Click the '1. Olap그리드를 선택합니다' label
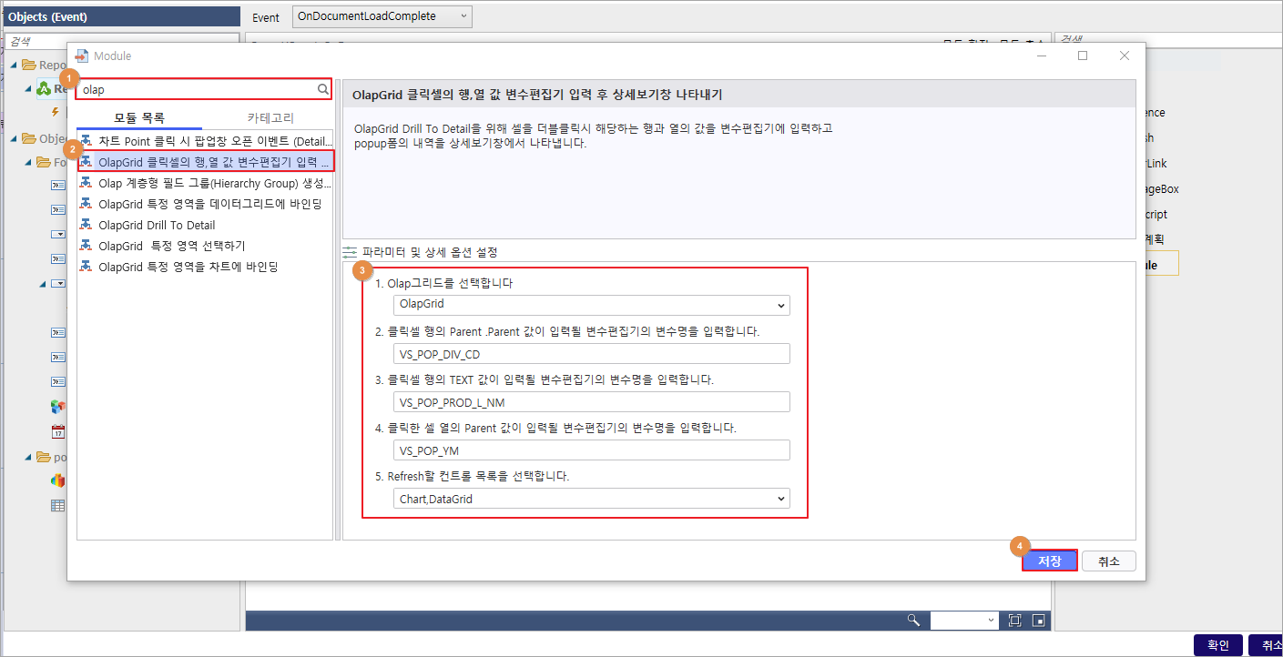The width and height of the screenshot is (1283, 657). pyautogui.click(x=443, y=283)
